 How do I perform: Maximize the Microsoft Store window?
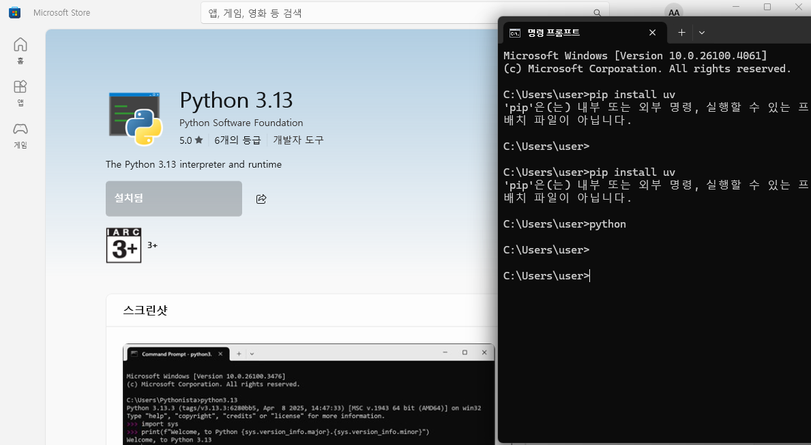[x=767, y=7]
